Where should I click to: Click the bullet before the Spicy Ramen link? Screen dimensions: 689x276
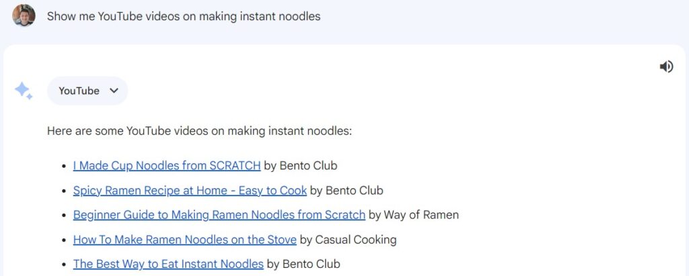[65, 191]
